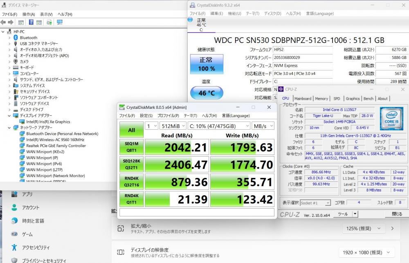The height and width of the screenshot is (263, 409).
Task: Click the Realtek PCIe GbE Family Controller icon
Action: tap(22, 146)
